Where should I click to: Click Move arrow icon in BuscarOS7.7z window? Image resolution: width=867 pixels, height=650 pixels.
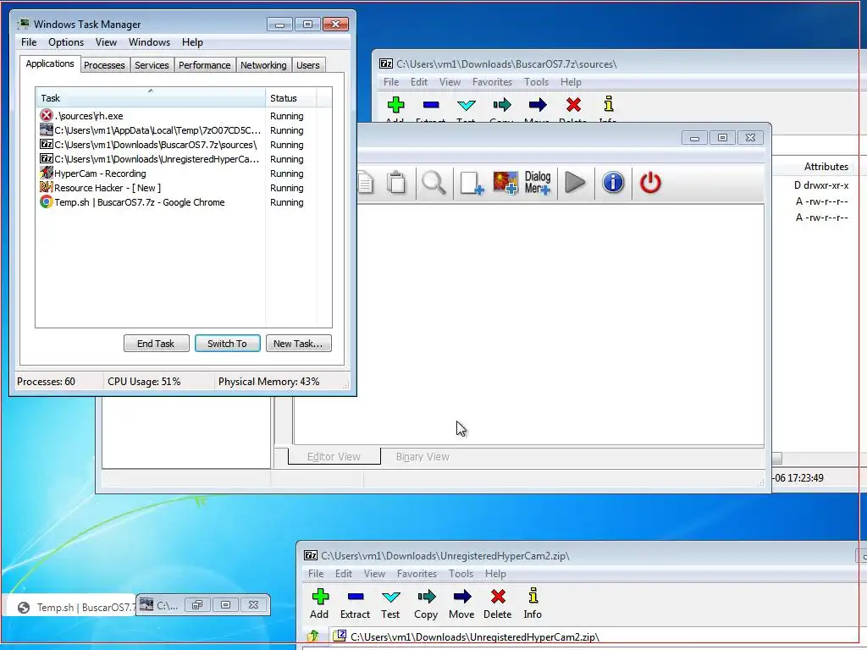pos(538,104)
